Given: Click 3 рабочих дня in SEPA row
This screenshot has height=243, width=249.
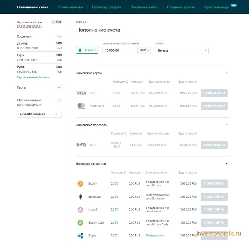Looking at the screenshot, I should click(156, 145).
